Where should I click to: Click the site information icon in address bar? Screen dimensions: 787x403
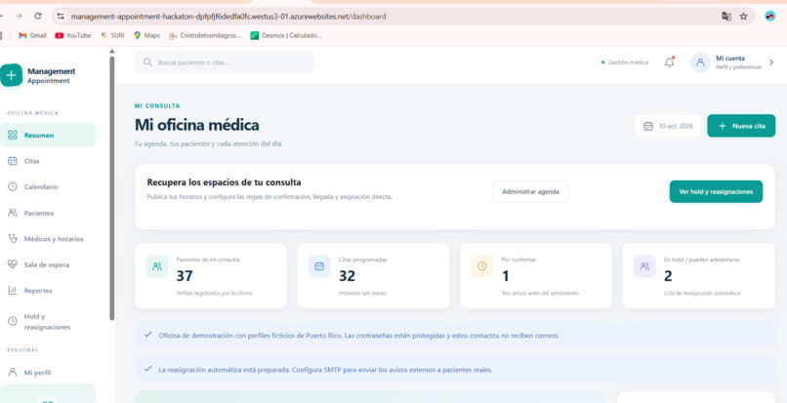61,16
